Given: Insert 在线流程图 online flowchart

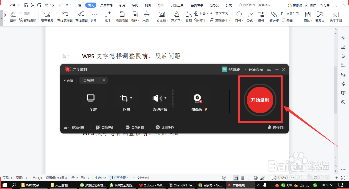Looking at the screenshot, I should pyautogui.click(x=65, y=17).
